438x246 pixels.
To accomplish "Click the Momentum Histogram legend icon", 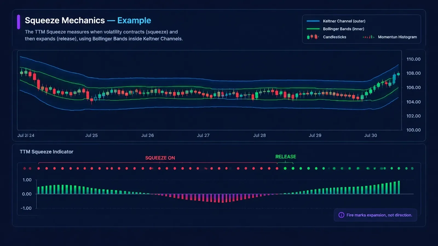I will pos(368,37).
